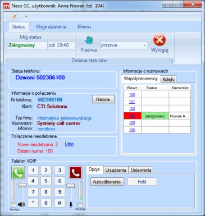205x216 pixels.
Task: Toggle the speaker mute checkbox
Action: pyautogui.click(x=13, y=204)
